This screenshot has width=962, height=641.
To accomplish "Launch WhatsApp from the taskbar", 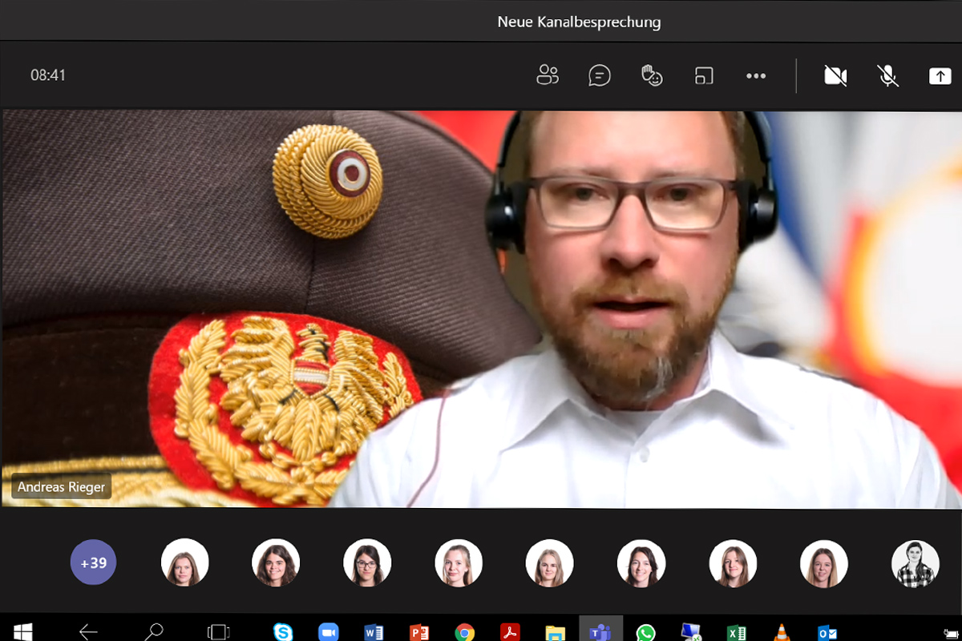I will tap(645, 632).
